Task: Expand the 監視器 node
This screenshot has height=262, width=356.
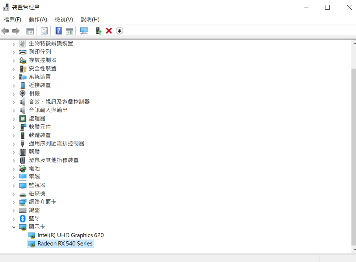Action: [14, 185]
